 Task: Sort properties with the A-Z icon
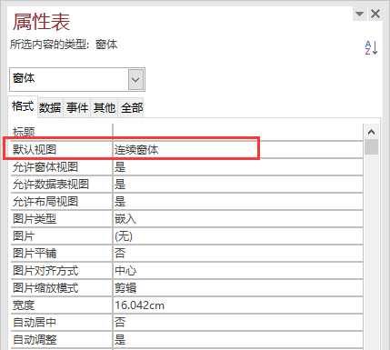(x=371, y=47)
